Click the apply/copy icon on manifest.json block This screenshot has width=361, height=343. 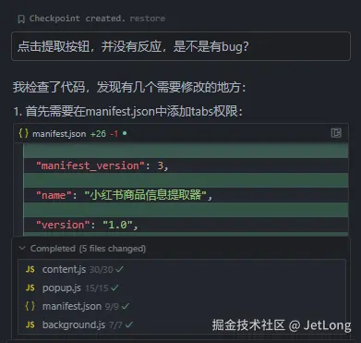click(x=336, y=133)
